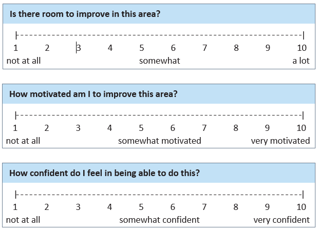The height and width of the screenshot is (231, 317).
Task: Select 7 on the motivation scale
Action: (204, 128)
